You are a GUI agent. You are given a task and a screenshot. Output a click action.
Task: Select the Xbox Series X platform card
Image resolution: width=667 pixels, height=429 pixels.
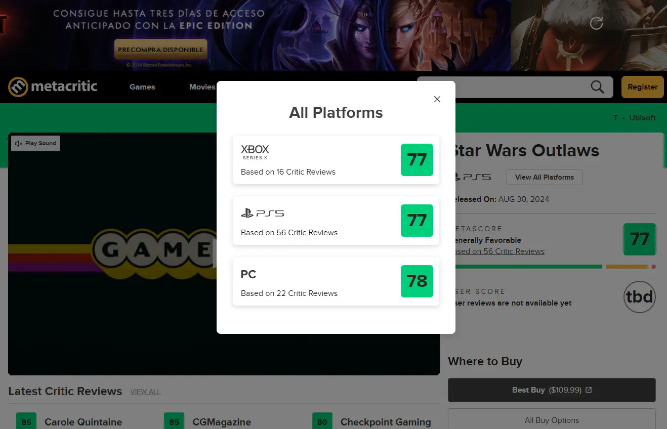click(x=336, y=160)
